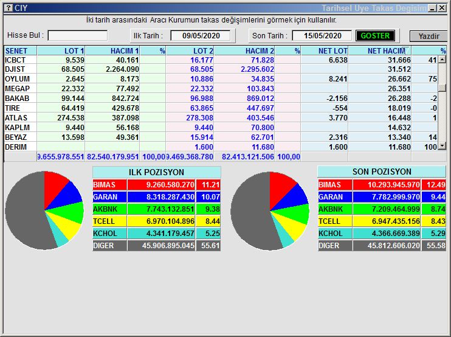The width and height of the screenshot is (451, 337).
Task: Click the NET HACIM value 31.666
Action: 399,60
